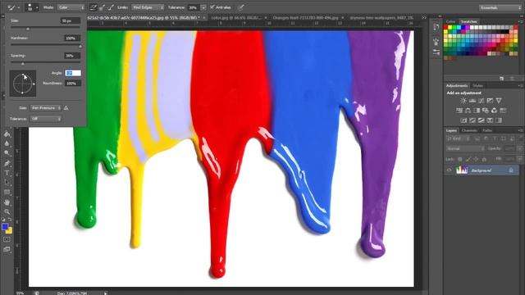Add a Threshold adjustment
525x295 pixels.
[x=482, y=120]
